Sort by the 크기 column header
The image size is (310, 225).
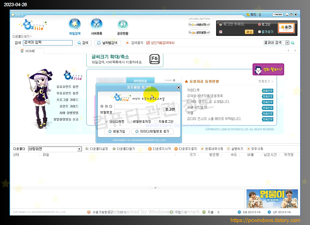[x=192, y=155]
